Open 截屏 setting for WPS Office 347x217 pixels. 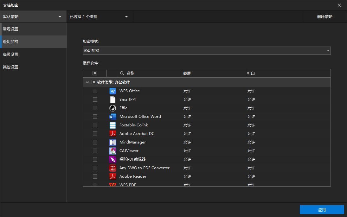[x=187, y=91]
